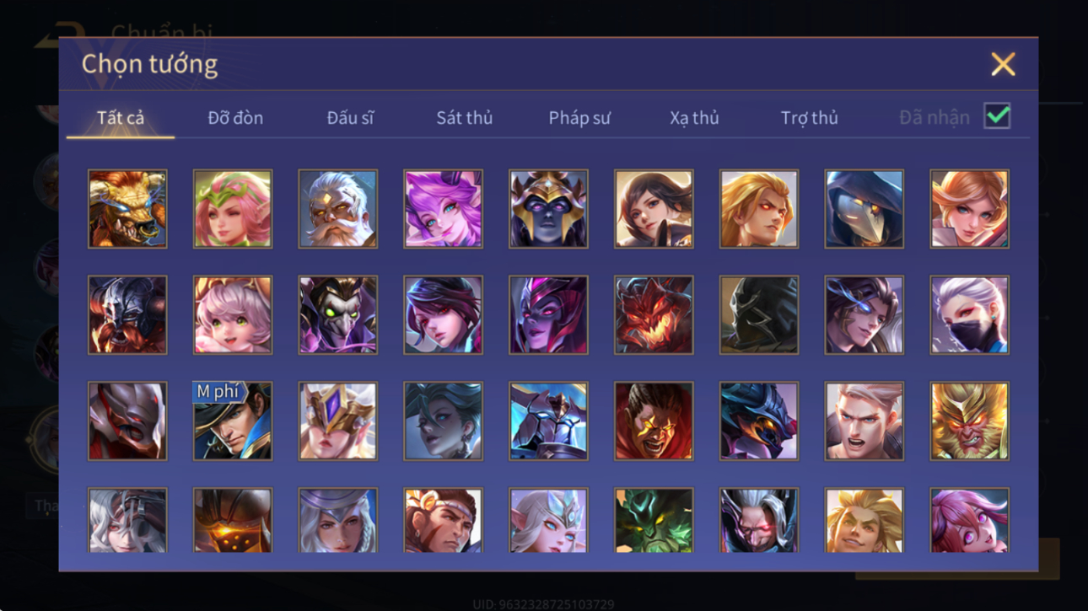The image size is (1088, 611).
Task: Close the Chọn tướng dialog
Action: point(1003,64)
